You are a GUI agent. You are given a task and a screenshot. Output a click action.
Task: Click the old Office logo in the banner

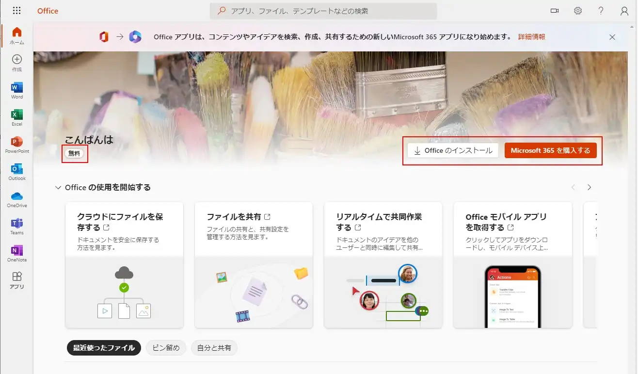pos(104,37)
